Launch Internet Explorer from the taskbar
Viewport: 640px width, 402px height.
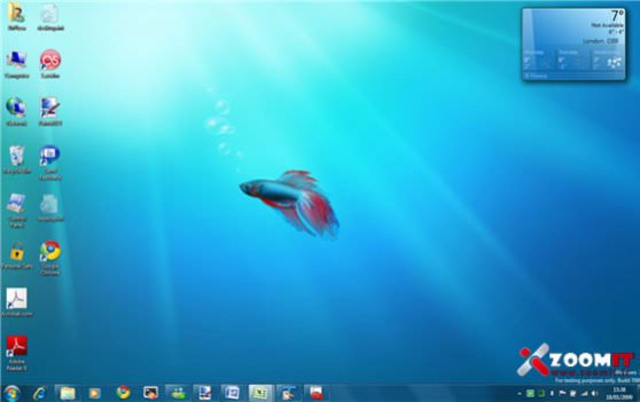pyautogui.click(x=40, y=393)
